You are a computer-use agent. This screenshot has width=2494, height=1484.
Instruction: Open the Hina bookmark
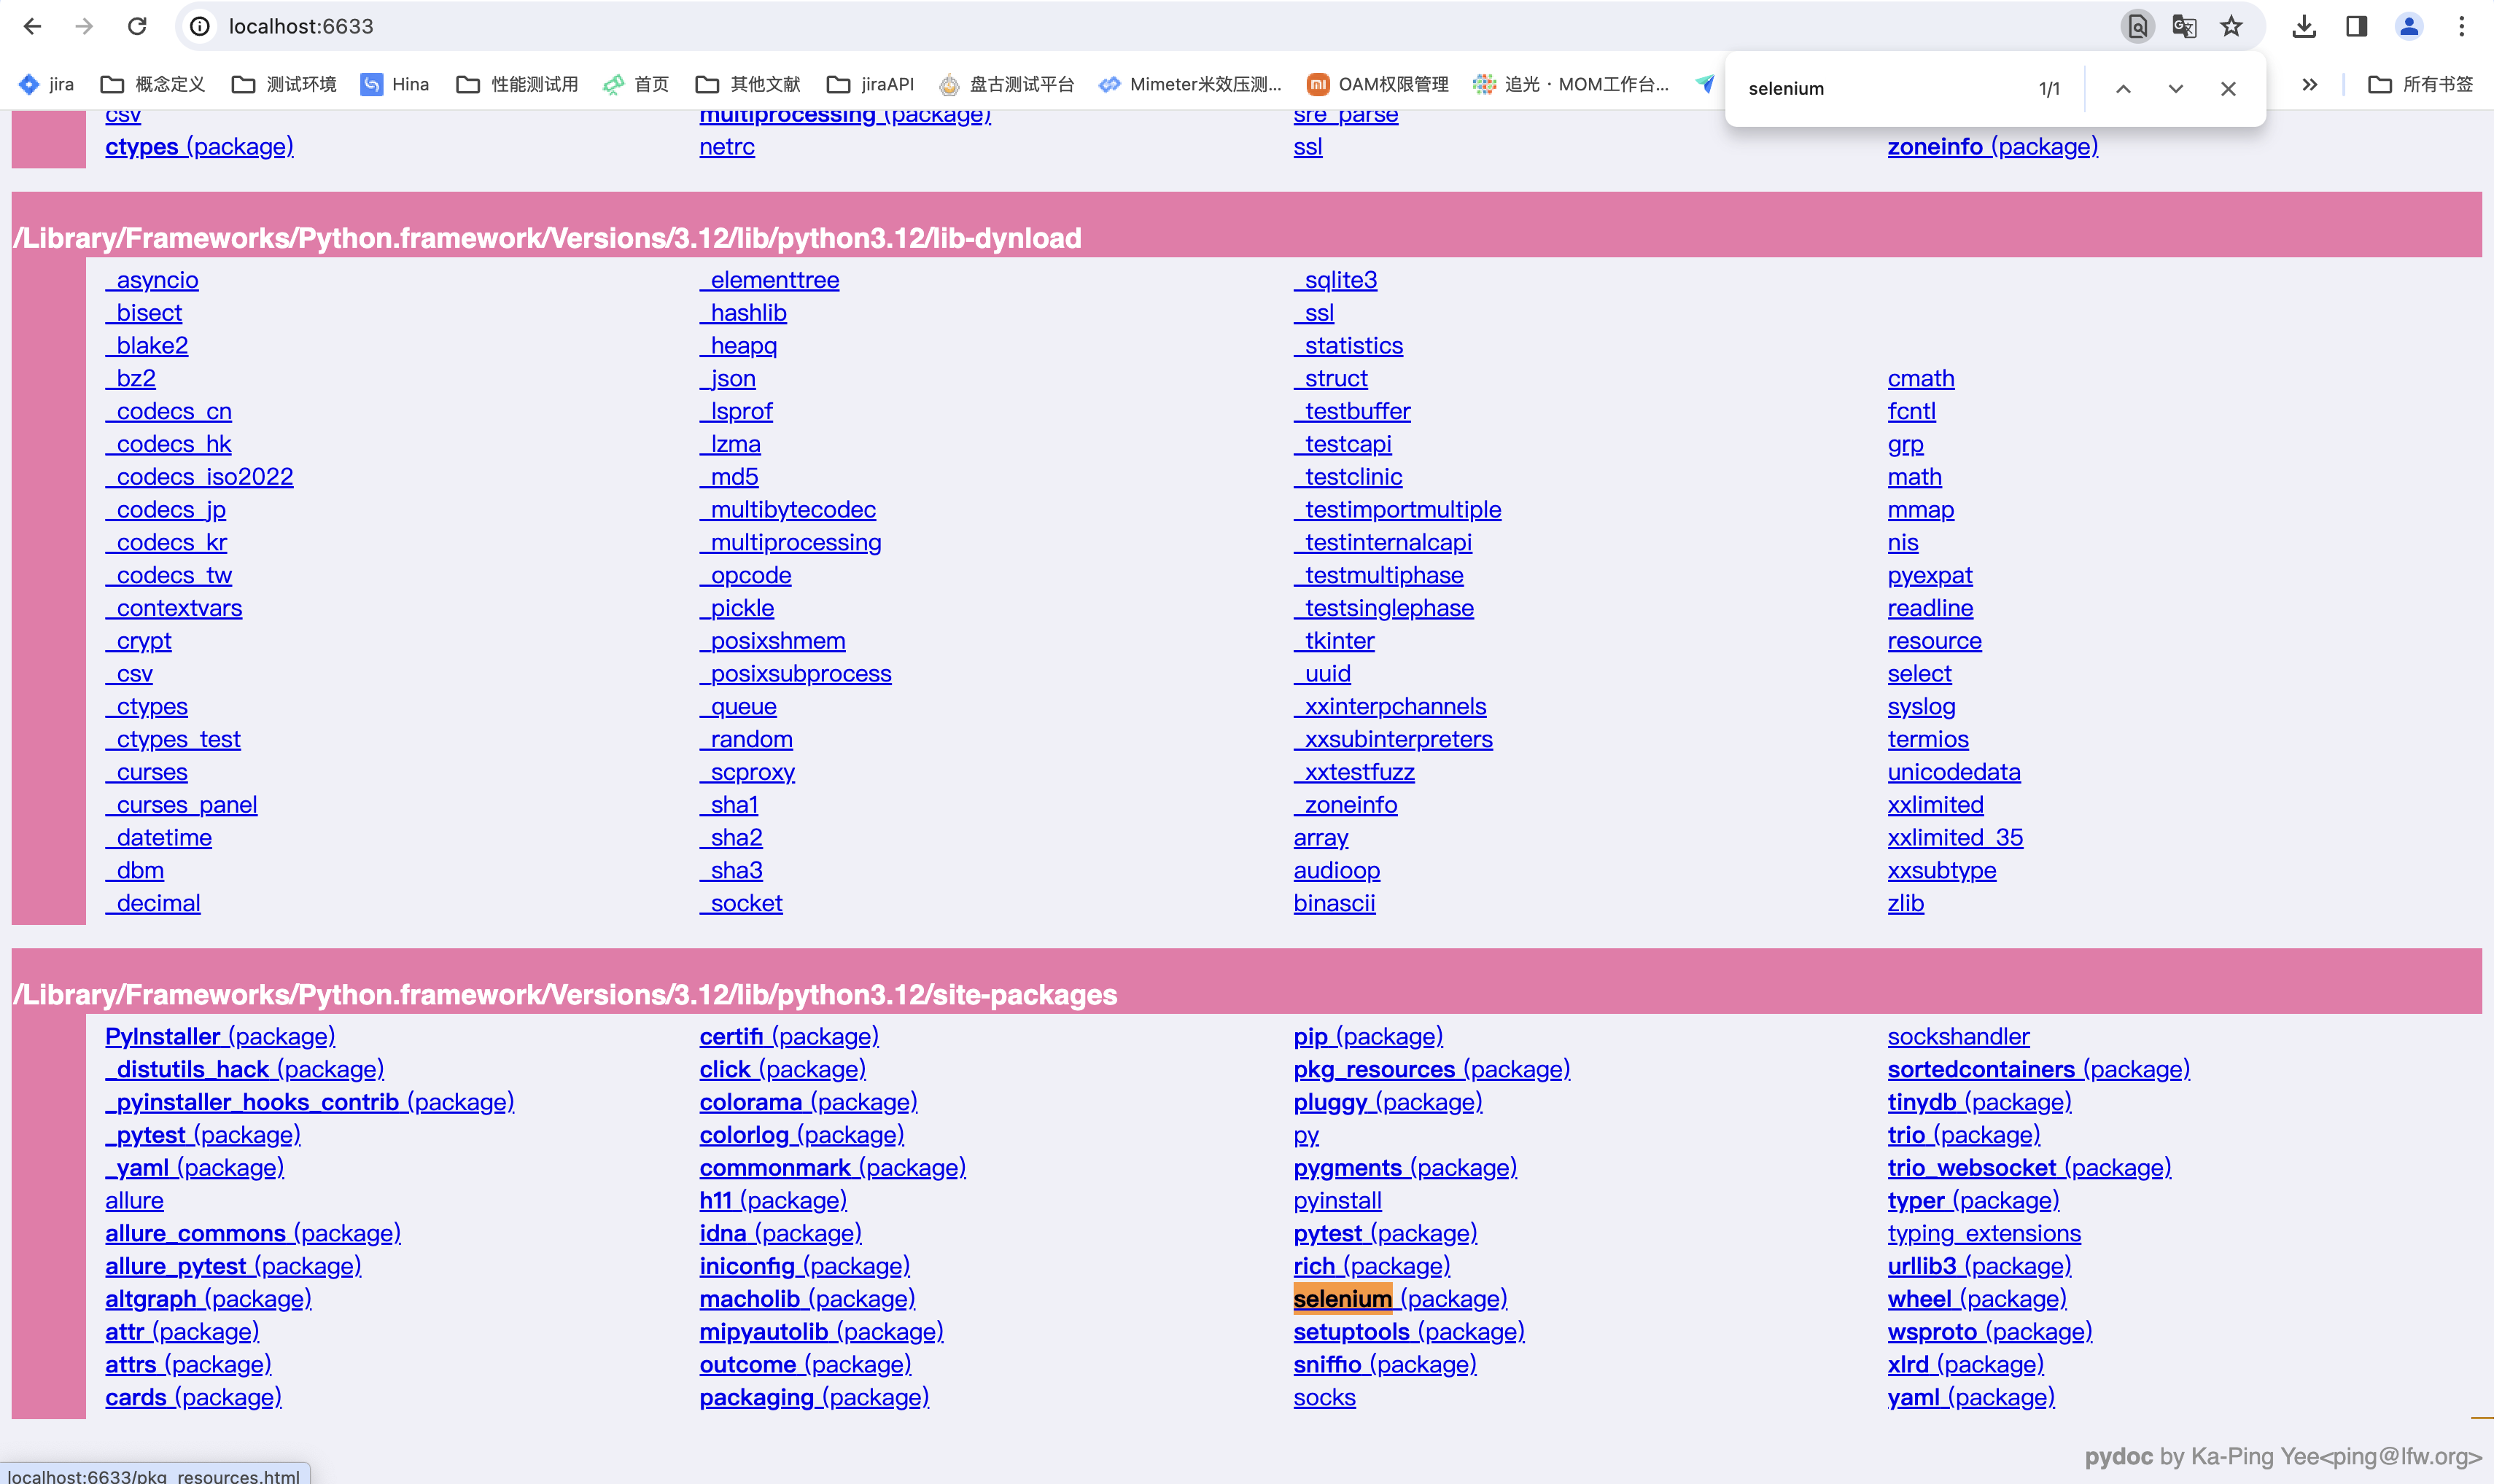(395, 84)
